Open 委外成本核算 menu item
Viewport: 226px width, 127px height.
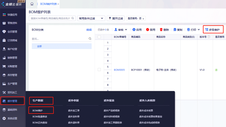(x=146, y=110)
